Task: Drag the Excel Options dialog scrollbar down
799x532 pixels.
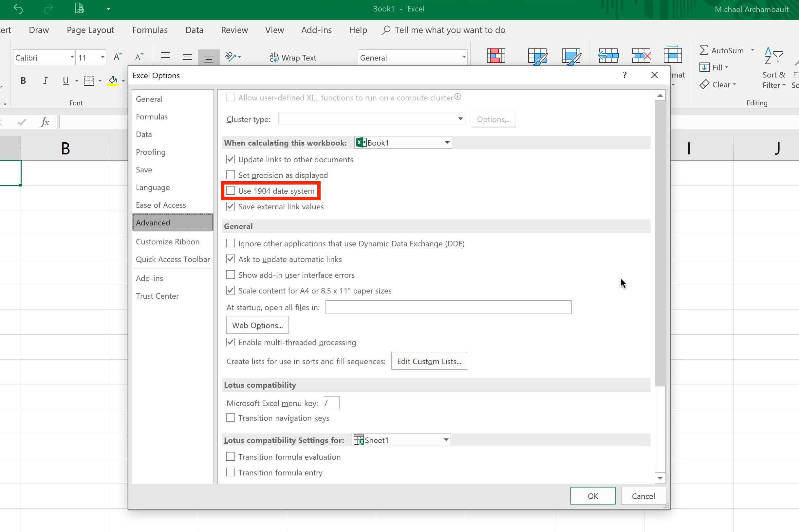Action: click(x=660, y=478)
